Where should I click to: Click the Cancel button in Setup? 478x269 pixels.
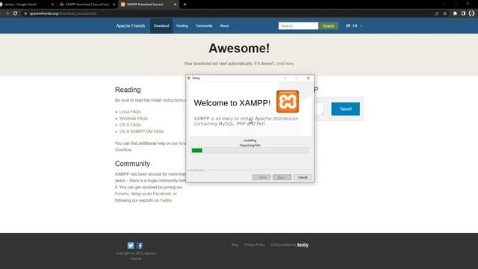click(x=302, y=177)
